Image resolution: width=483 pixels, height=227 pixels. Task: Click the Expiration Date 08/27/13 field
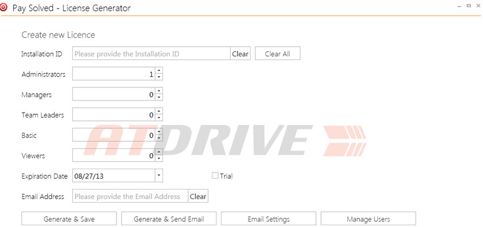(114, 175)
